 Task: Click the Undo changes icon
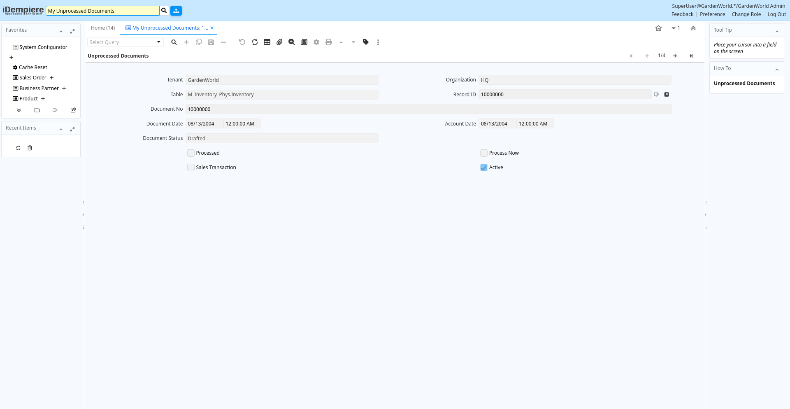click(x=242, y=42)
